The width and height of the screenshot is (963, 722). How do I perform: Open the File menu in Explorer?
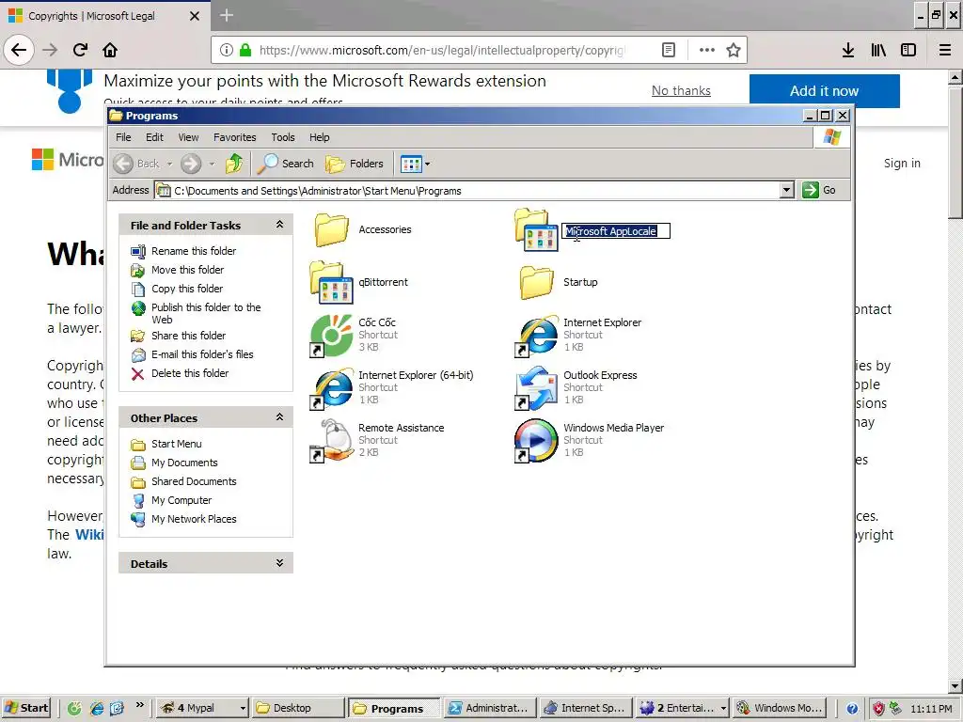click(x=123, y=137)
